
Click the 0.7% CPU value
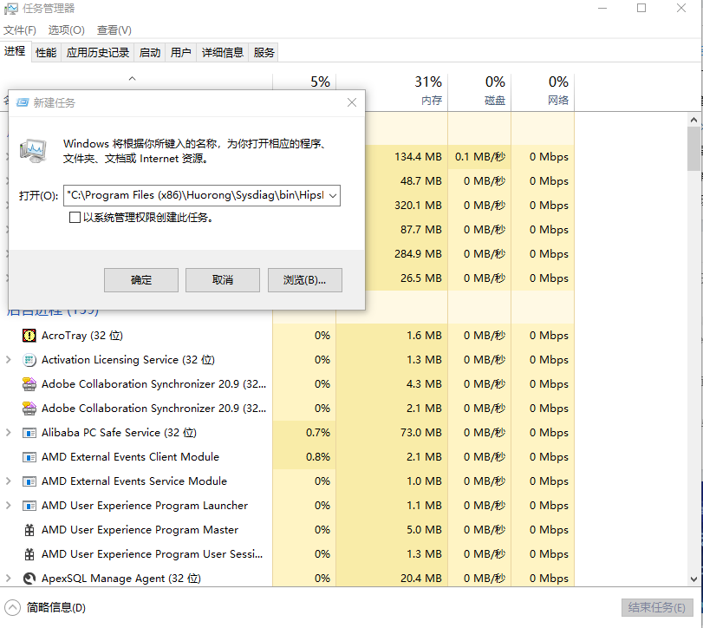(x=318, y=433)
